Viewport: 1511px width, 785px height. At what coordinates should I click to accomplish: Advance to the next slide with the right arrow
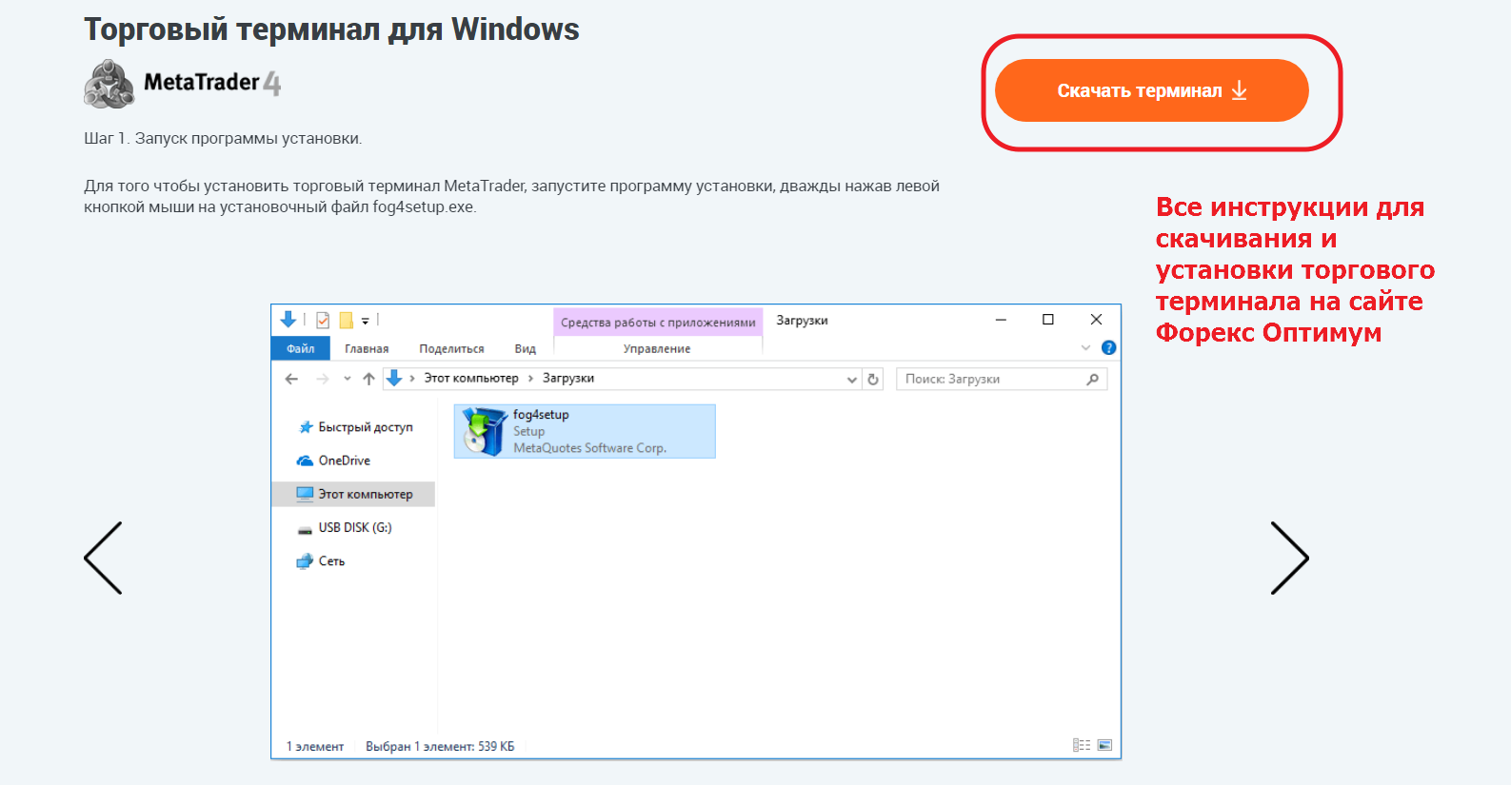point(1290,558)
